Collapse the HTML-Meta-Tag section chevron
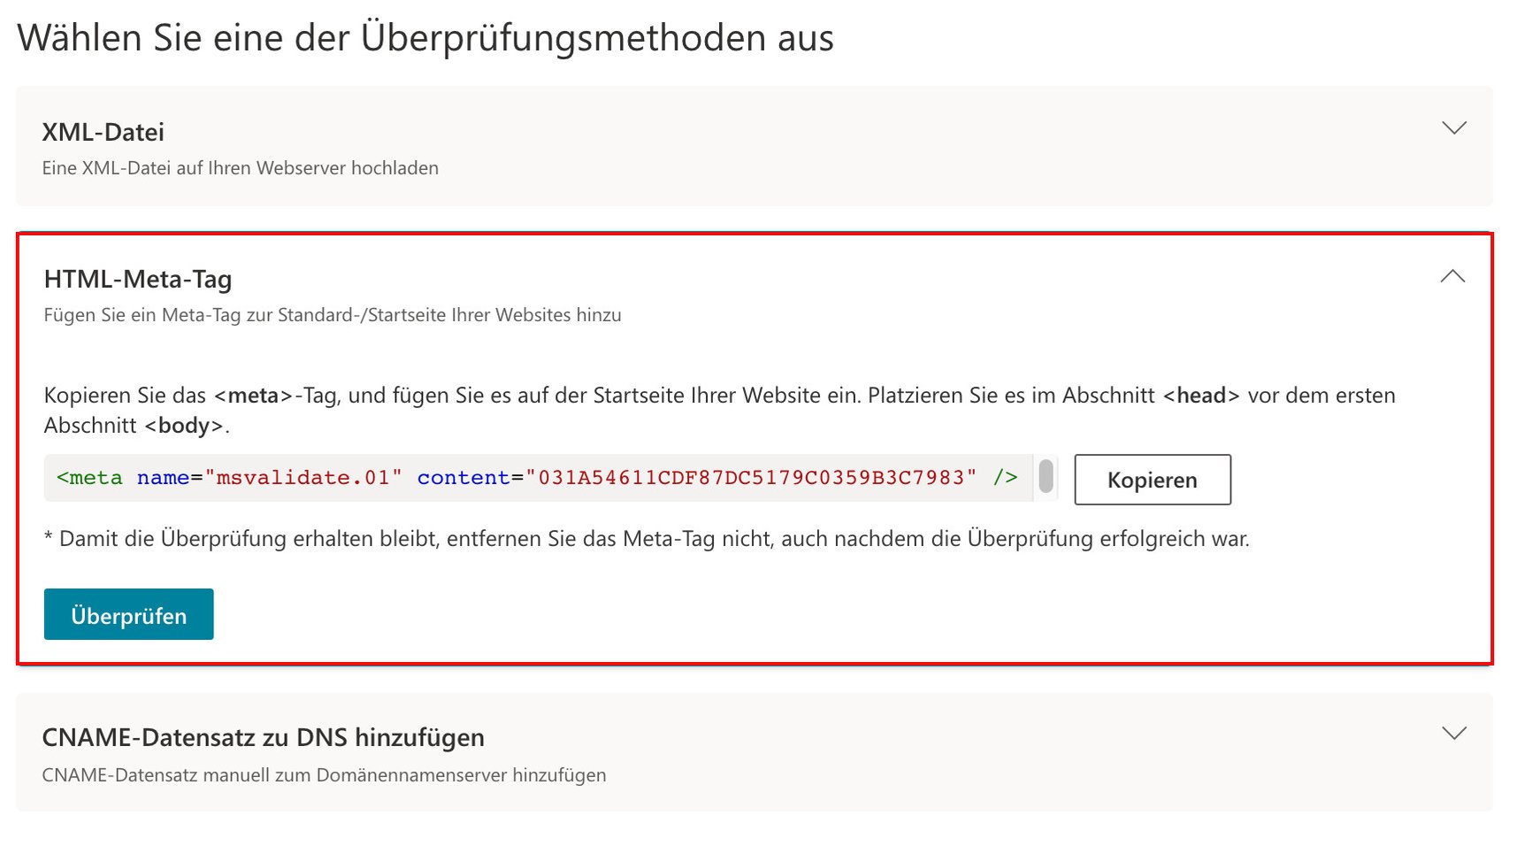This screenshot has width=1517, height=854. click(x=1452, y=277)
